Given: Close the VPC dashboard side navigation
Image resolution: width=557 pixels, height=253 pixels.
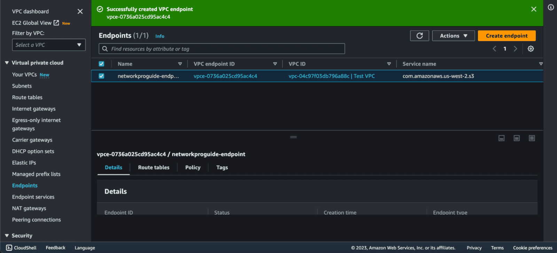Looking at the screenshot, I should point(80,11).
